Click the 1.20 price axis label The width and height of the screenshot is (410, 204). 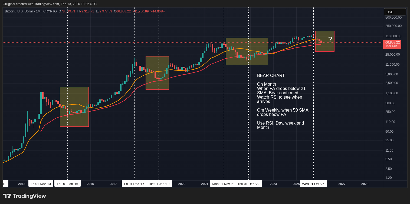(x=389, y=178)
